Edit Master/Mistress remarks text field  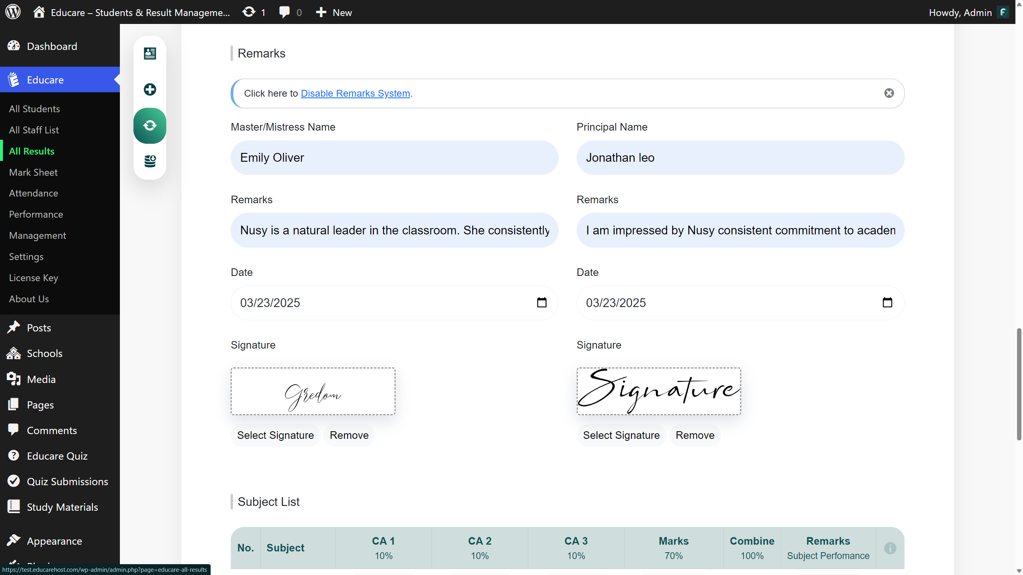[x=394, y=230]
